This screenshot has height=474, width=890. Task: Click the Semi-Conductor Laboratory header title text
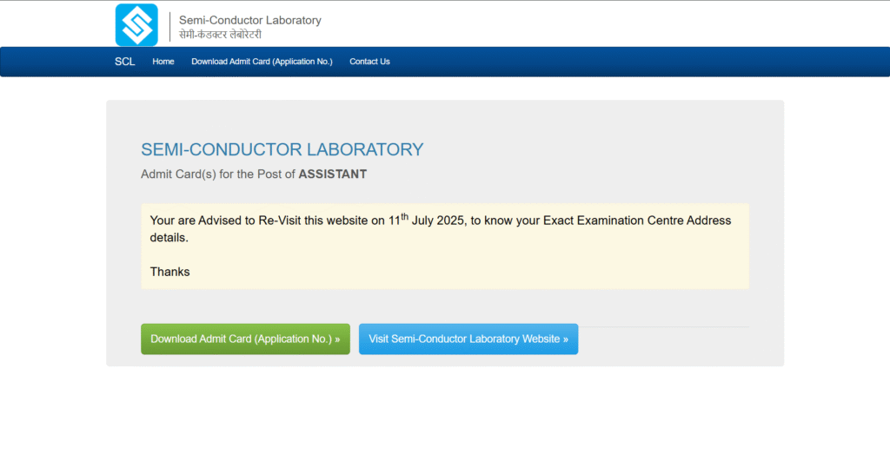click(249, 21)
